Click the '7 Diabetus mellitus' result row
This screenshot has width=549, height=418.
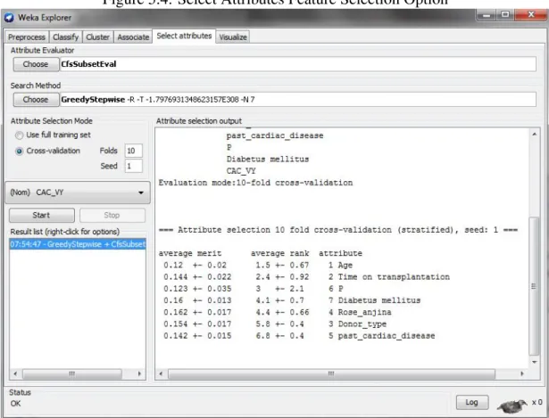tap(292, 300)
